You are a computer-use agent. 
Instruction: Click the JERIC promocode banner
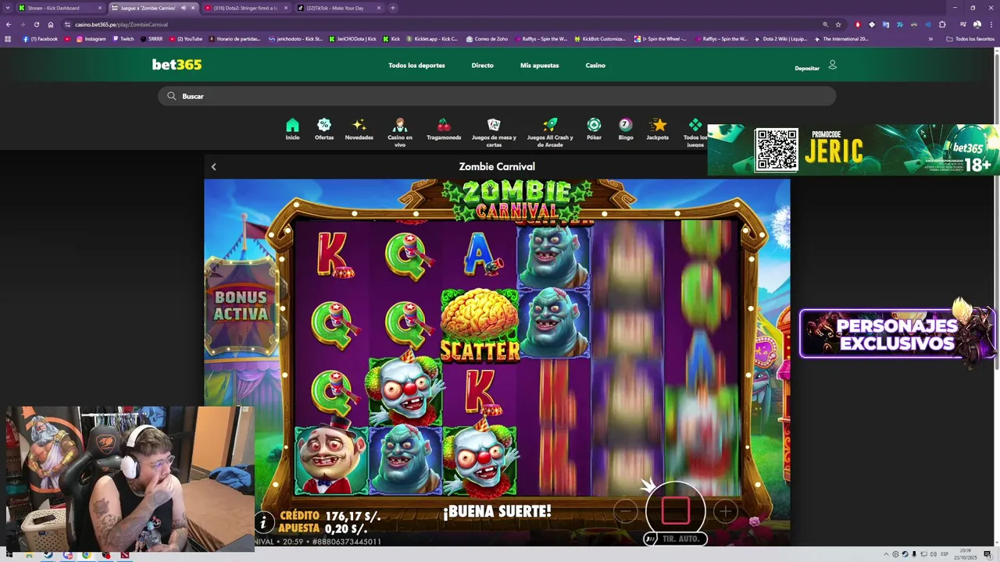[853, 149]
